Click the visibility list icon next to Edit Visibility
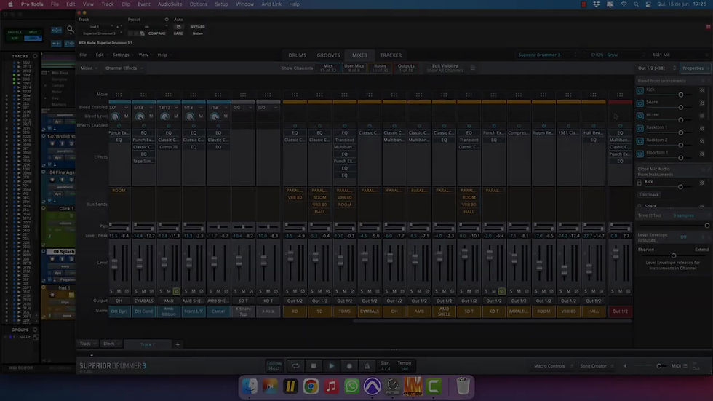Viewport: 713px width, 401px height. pos(473,68)
